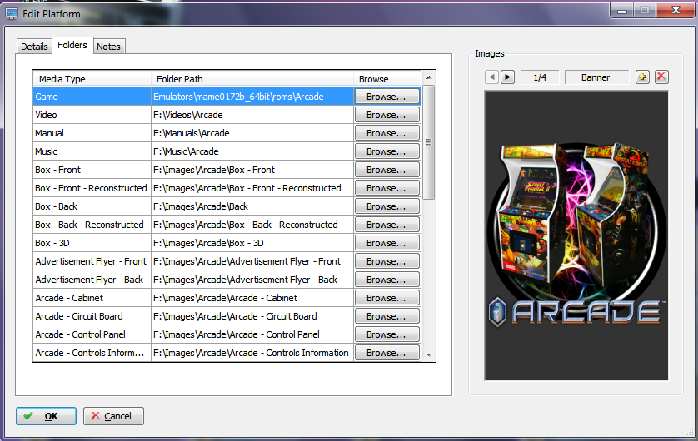Select the Game media type row
The height and width of the screenshot is (441, 698).
[x=227, y=97]
